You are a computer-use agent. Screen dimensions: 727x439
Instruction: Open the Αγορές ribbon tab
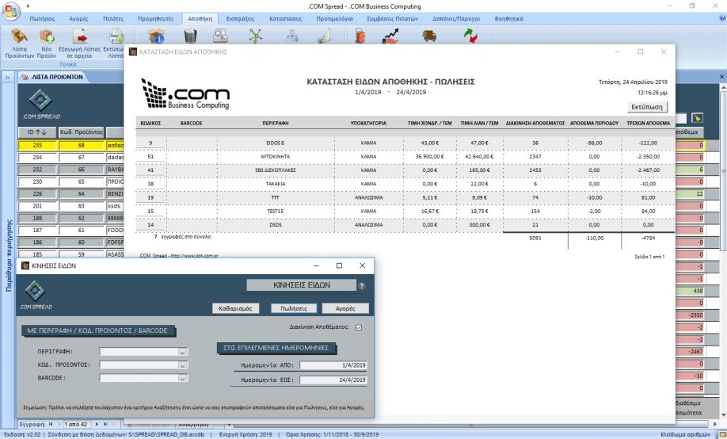coord(78,19)
